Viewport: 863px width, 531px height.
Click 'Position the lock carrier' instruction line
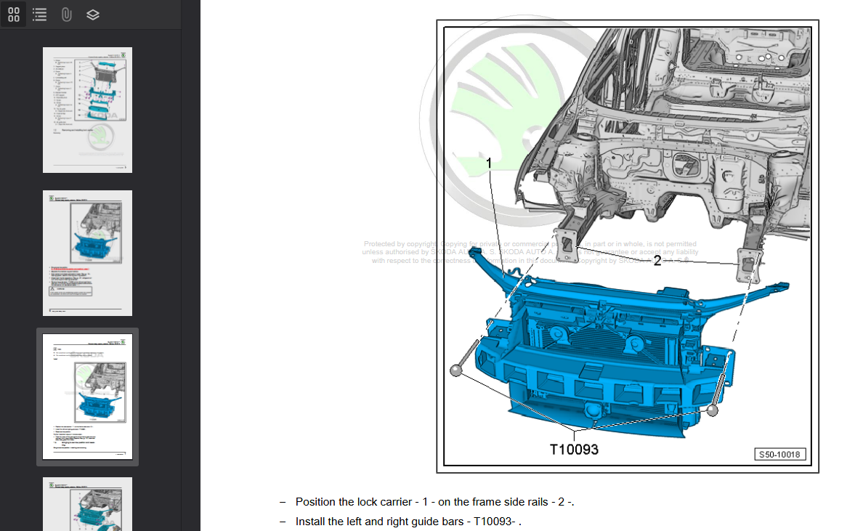(435, 502)
